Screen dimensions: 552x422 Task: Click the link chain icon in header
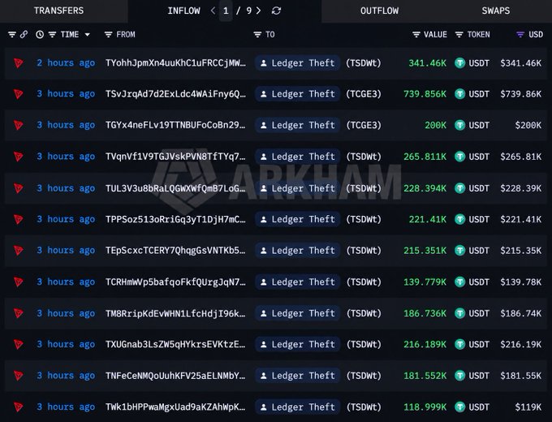pyautogui.click(x=24, y=35)
